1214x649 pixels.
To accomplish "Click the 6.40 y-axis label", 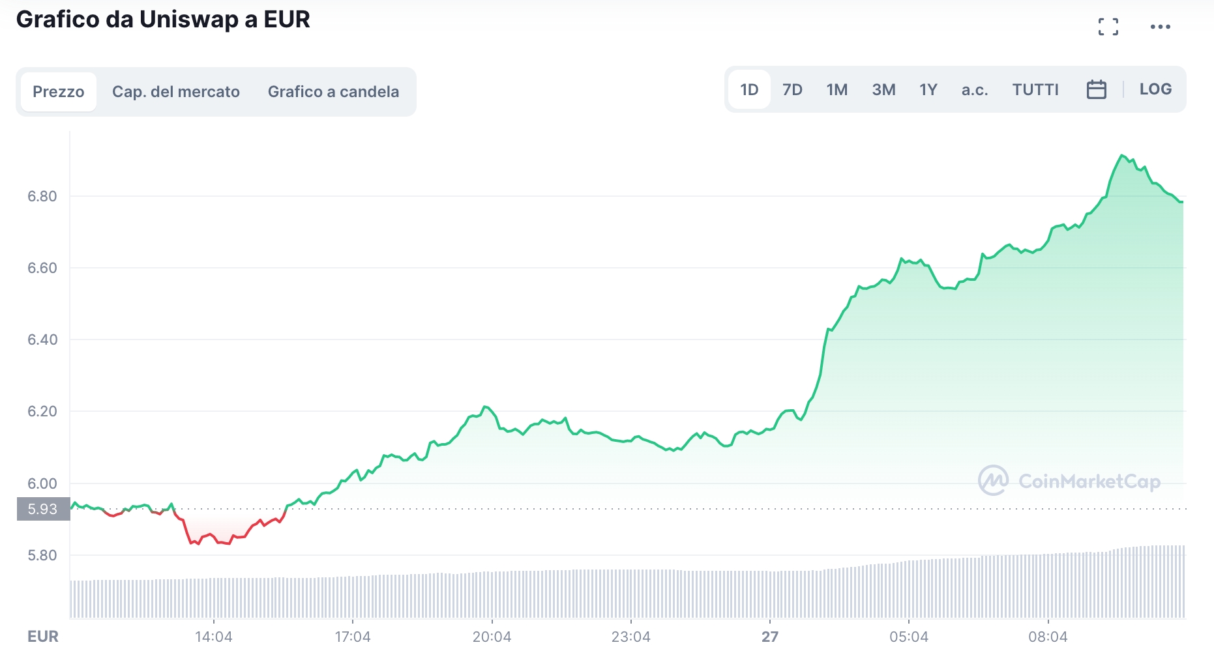I will 42,339.
